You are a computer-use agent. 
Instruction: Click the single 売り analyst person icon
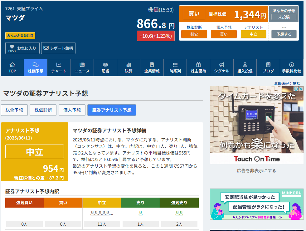pyautogui.click(x=140, y=213)
